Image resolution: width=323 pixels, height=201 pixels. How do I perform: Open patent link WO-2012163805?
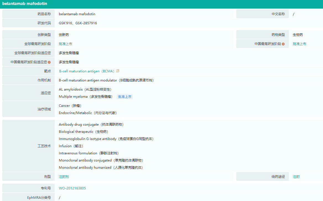72,188
